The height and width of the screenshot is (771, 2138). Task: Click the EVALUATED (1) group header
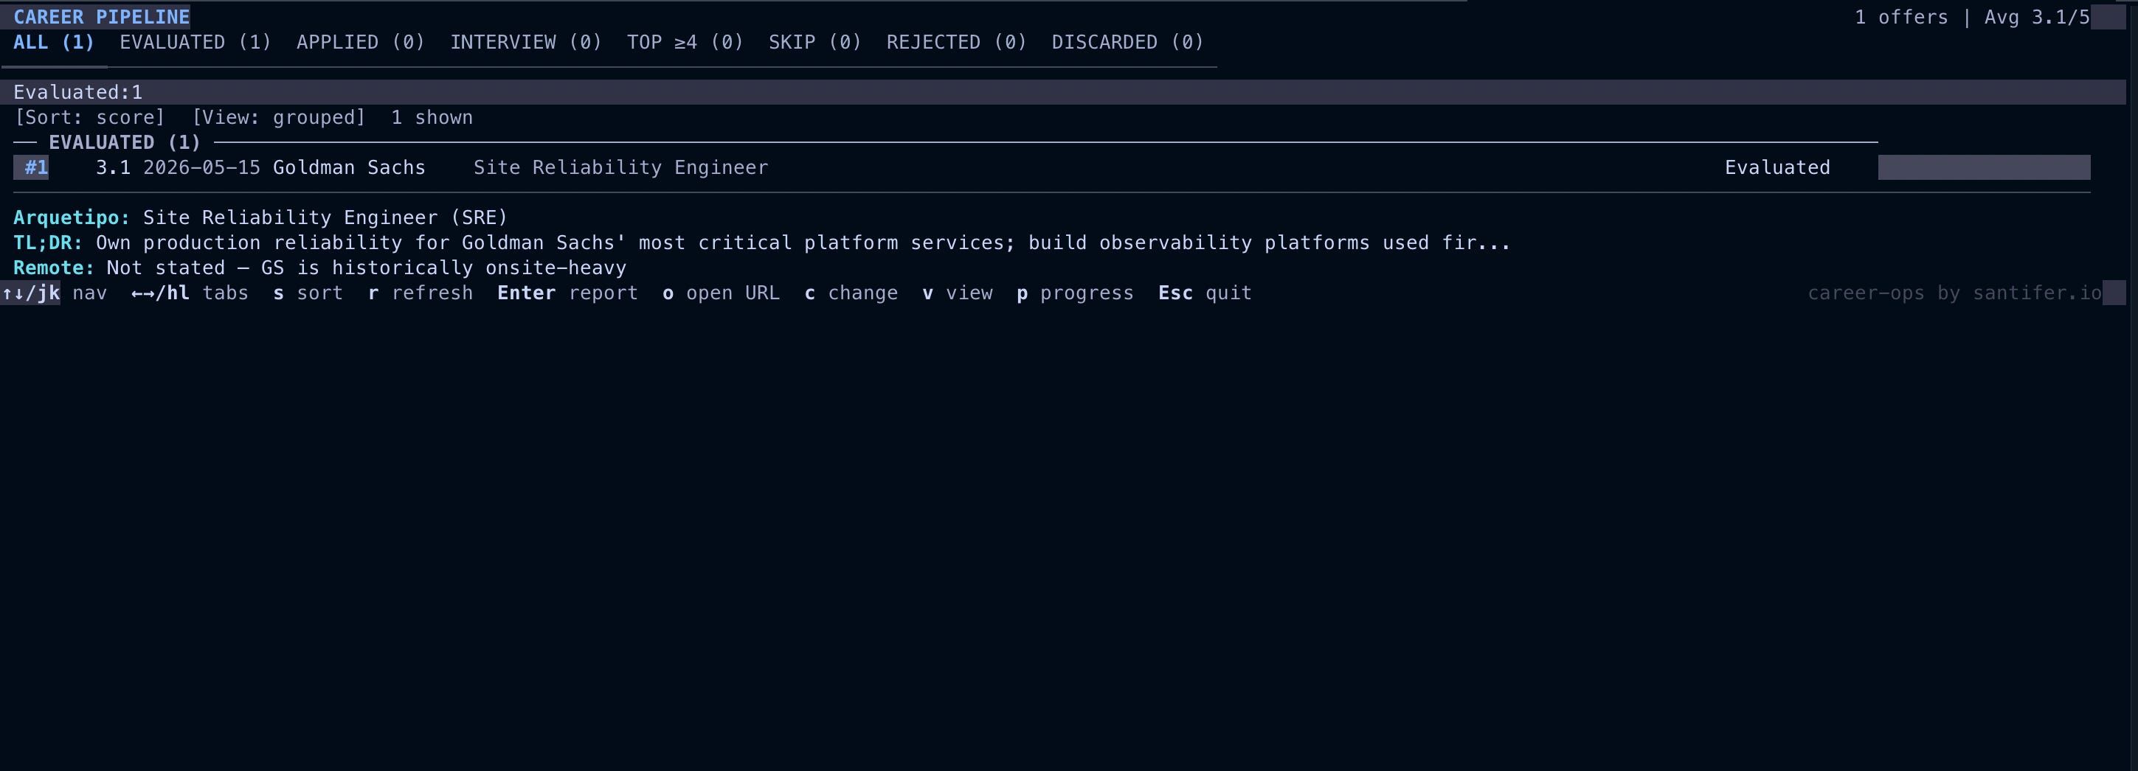click(125, 142)
